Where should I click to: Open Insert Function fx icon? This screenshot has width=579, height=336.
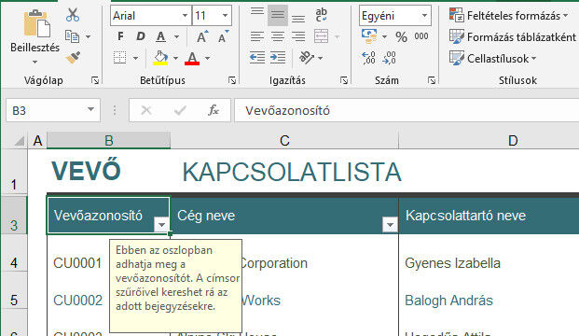pyautogui.click(x=214, y=110)
